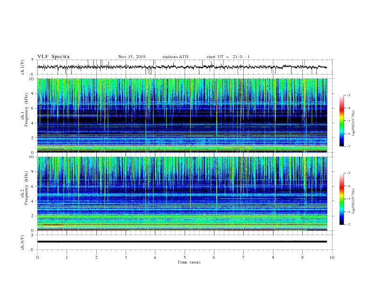374x289 pixels.
Task: Click time axis tick label "1"
Action: click(67, 257)
